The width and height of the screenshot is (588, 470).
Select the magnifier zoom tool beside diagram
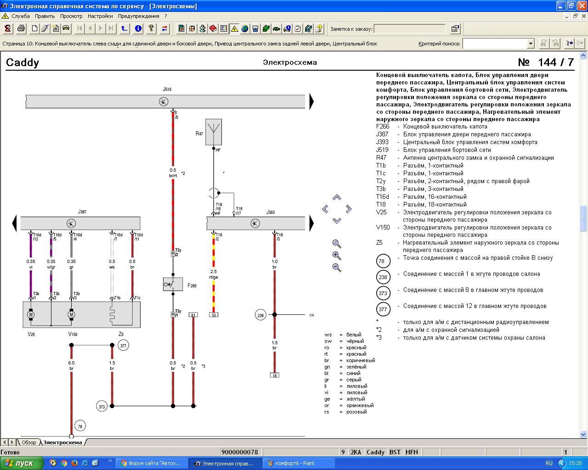(x=337, y=244)
